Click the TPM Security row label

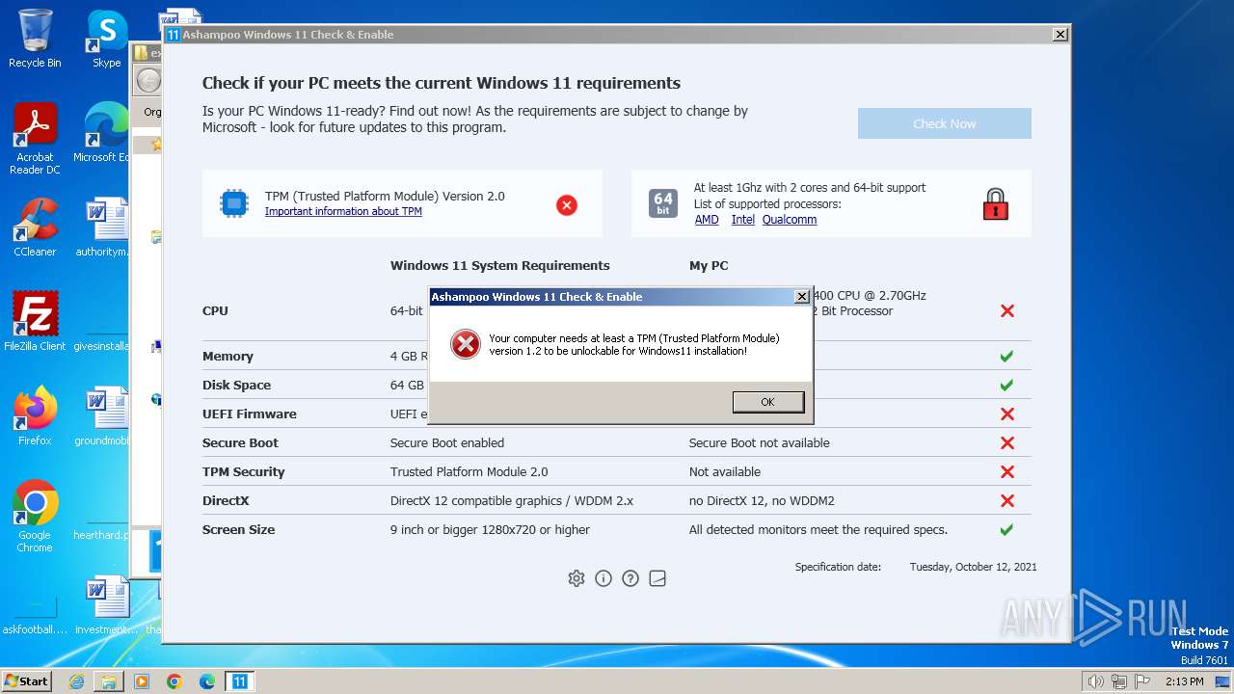coord(244,472)
